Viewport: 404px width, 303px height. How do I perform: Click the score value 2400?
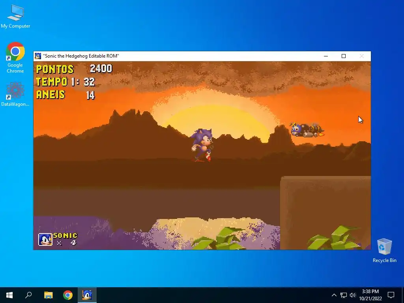[x=101, y=69]
